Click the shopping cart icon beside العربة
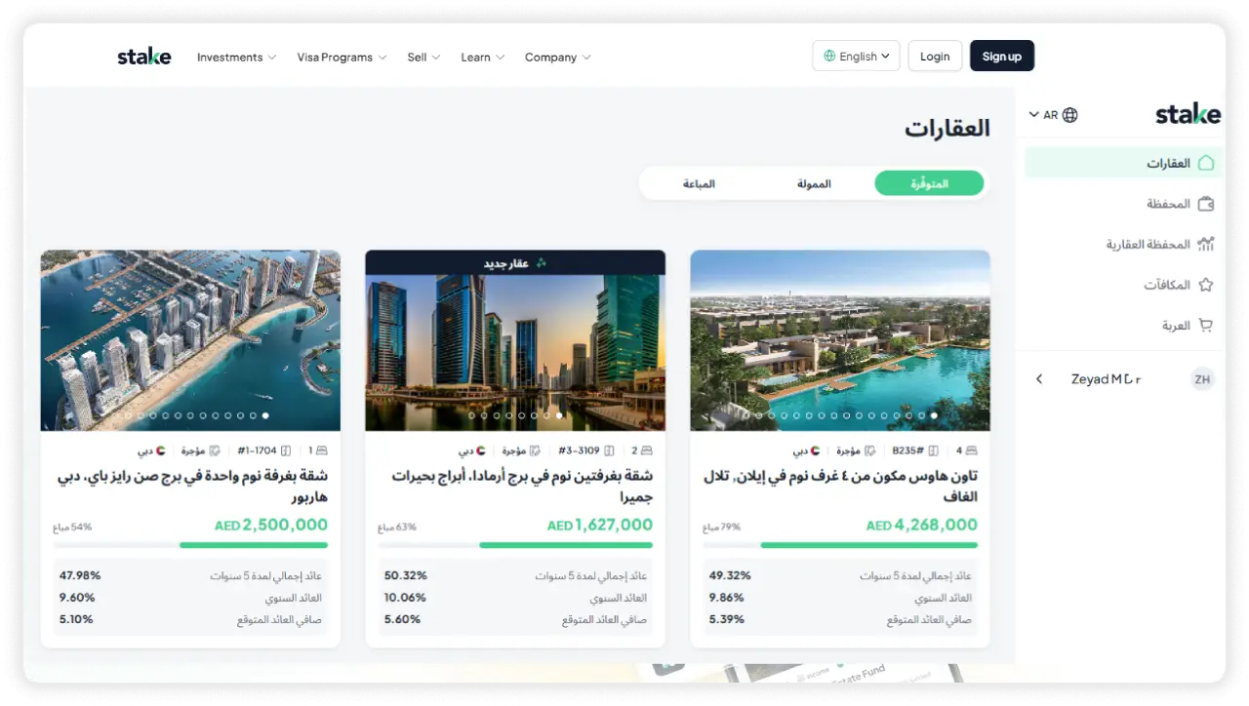 1206,326
